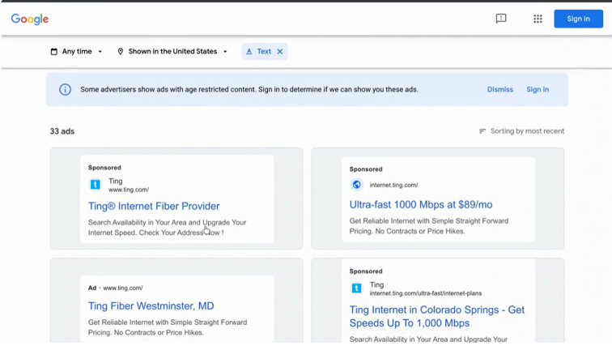Click the description under Ultra-fast 1000 Mbps ad
Screen dimensions: 612x346
coord(429,226)
